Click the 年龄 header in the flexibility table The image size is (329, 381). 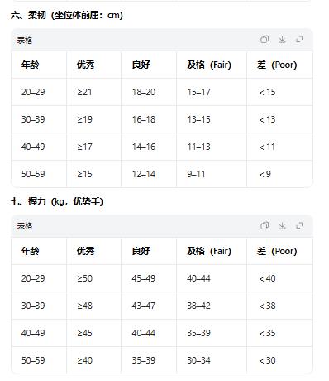click(x=31, y=65)
